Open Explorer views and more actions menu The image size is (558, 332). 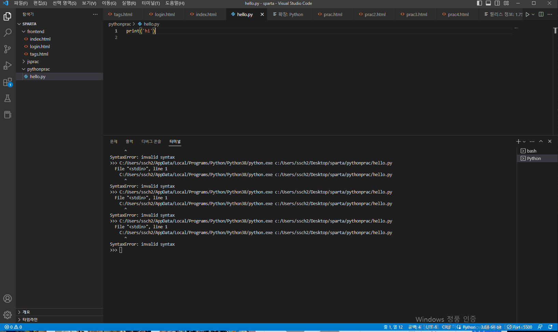[95, 14]
